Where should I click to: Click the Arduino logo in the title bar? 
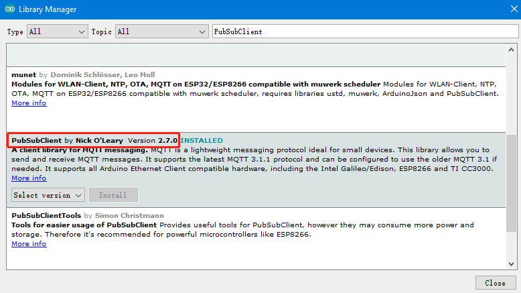(10, 9)
